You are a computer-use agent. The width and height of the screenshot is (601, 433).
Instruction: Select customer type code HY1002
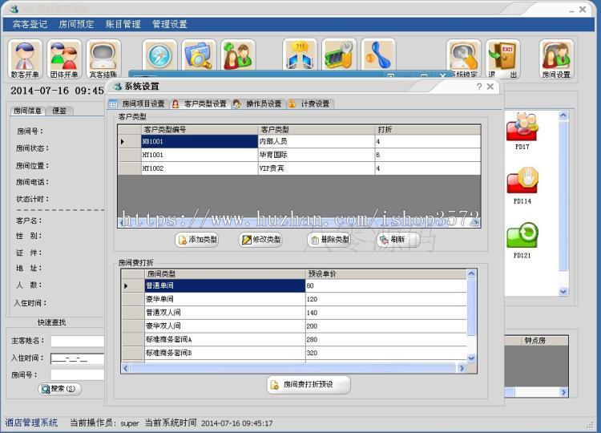tap(200, 168)
